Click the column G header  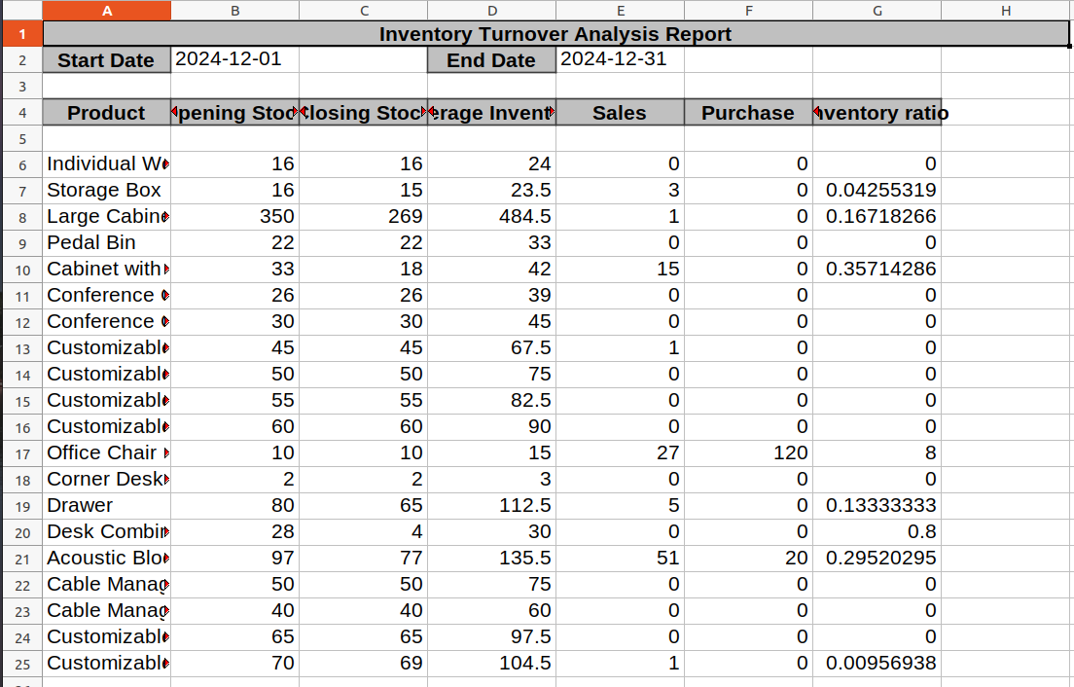click(877, 11)
